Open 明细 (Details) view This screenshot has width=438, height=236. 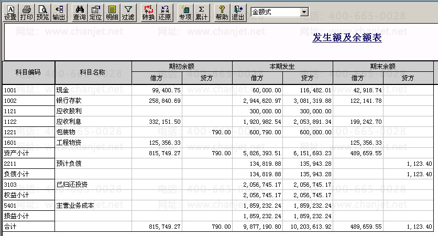tap(112, 13)
